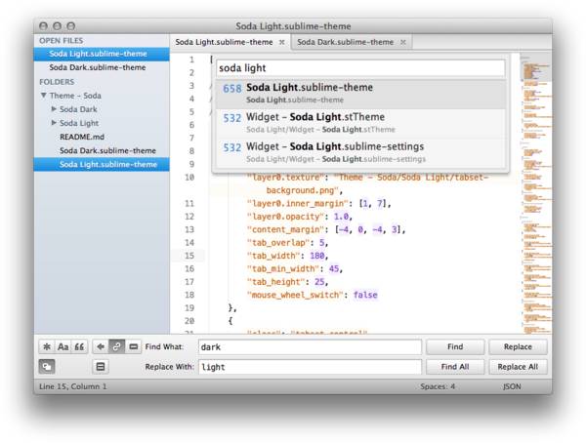Expand the Soda Light folder
Viewport: 586px width, 443px height.
click(54, 123)
